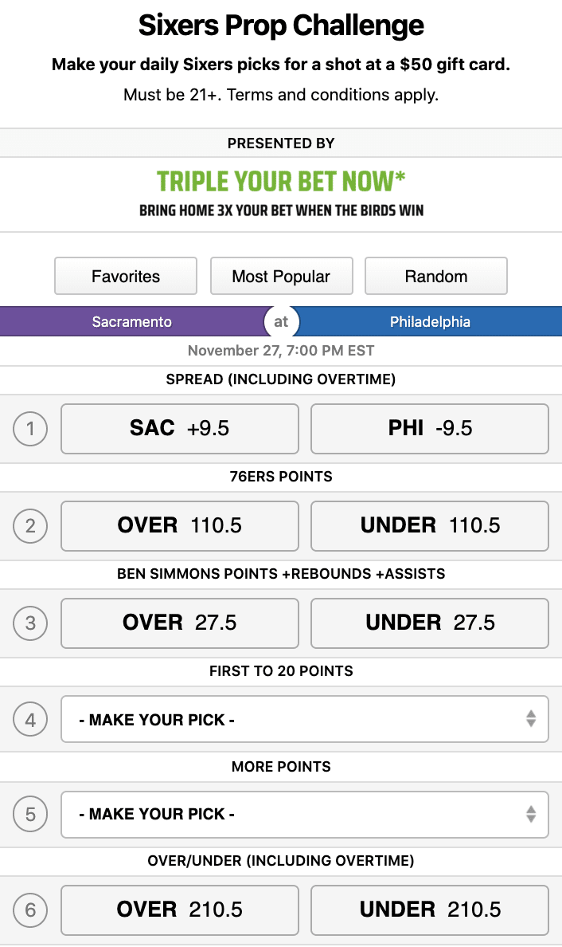
Task: Click the arrows on the First to 20 Points selector
Action: (531, 720)
